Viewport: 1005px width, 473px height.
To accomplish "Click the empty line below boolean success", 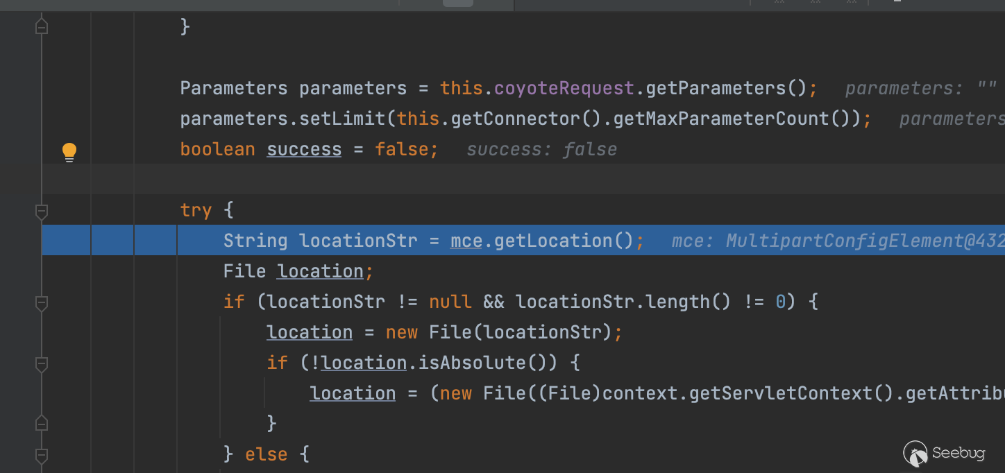I will coord(486,180).
